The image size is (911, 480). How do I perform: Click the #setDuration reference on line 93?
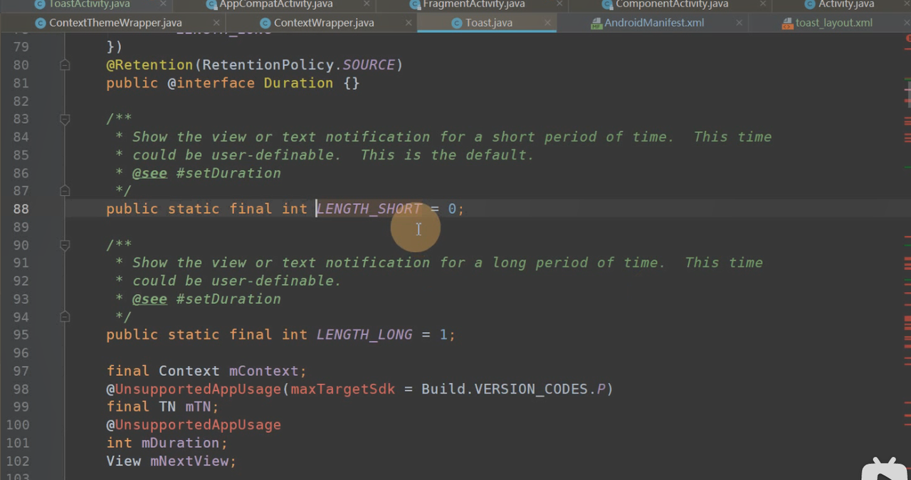pos(228,299)
